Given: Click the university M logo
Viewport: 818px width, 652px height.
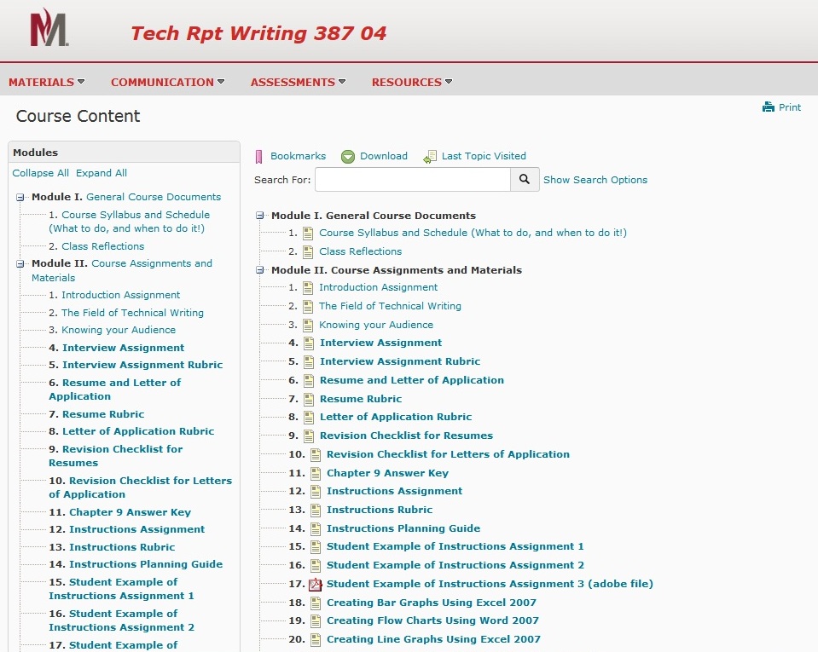Looking at the screenshot, I should pos(49,30).
